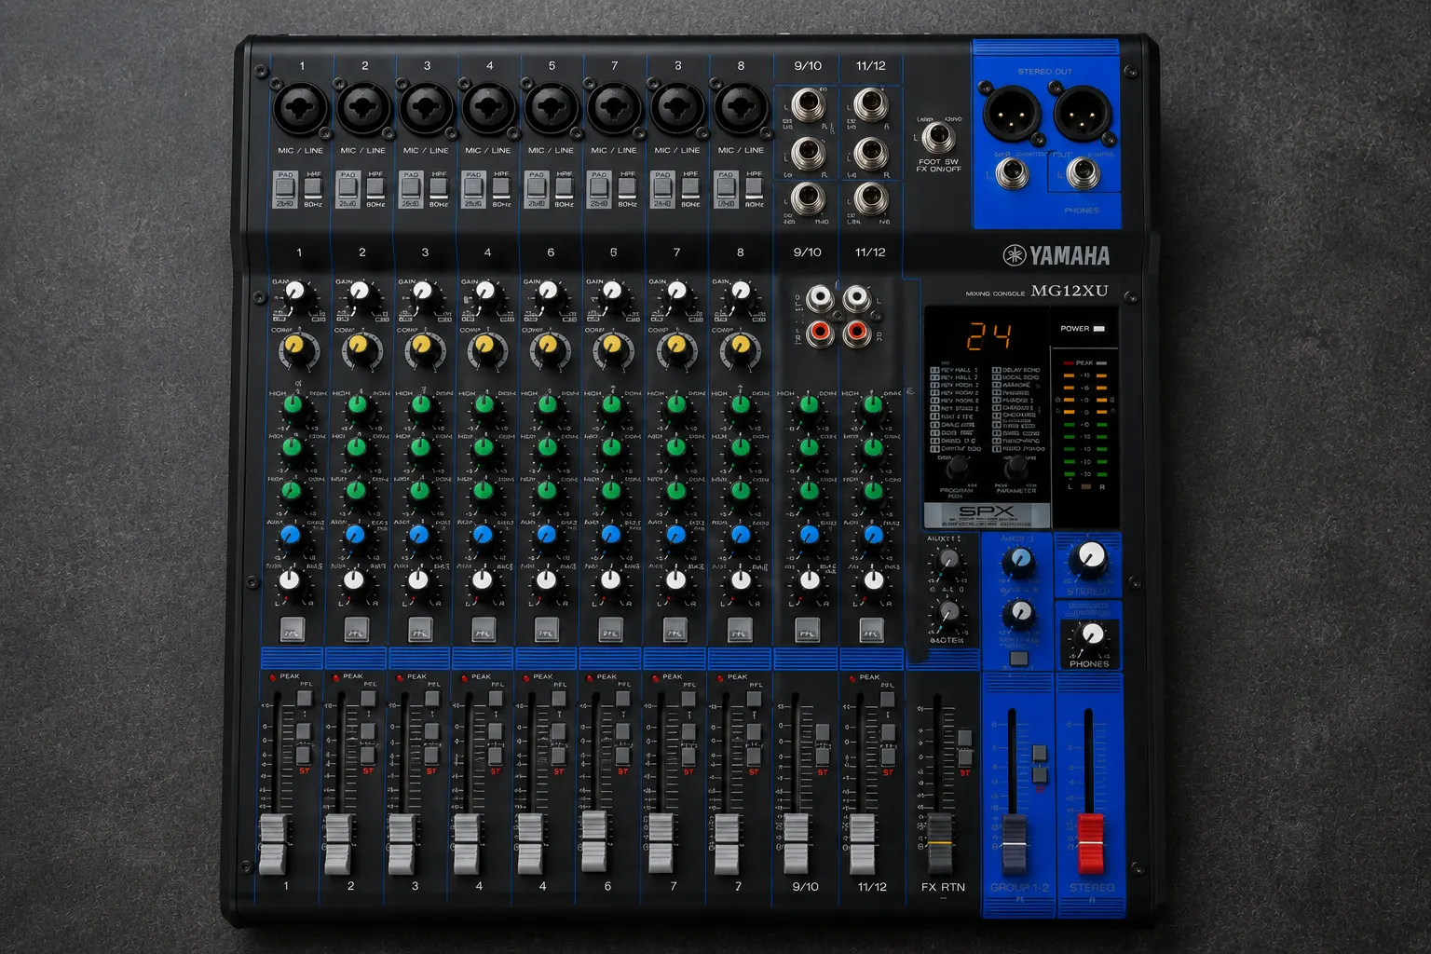The image size is (1431, 954).
Task: Click the channel 1 blue AUX knob
Action: coord(290,535)
